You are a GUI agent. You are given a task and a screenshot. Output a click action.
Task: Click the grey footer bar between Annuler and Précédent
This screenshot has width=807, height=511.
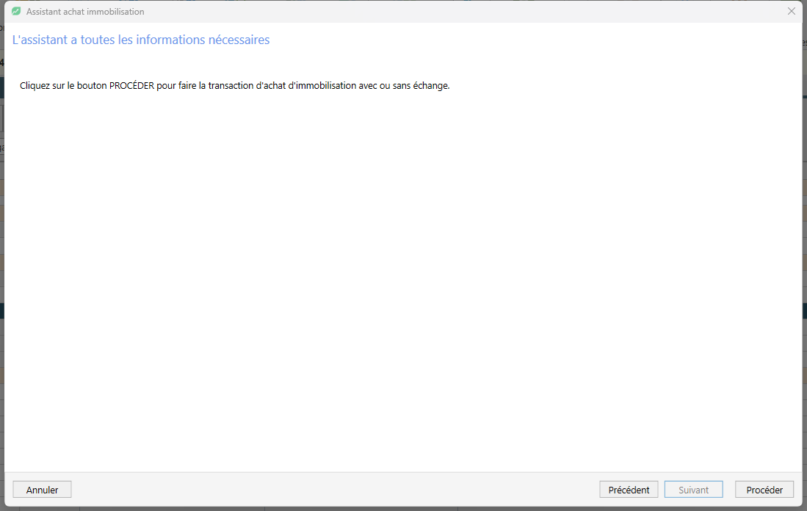coord(335,490)
